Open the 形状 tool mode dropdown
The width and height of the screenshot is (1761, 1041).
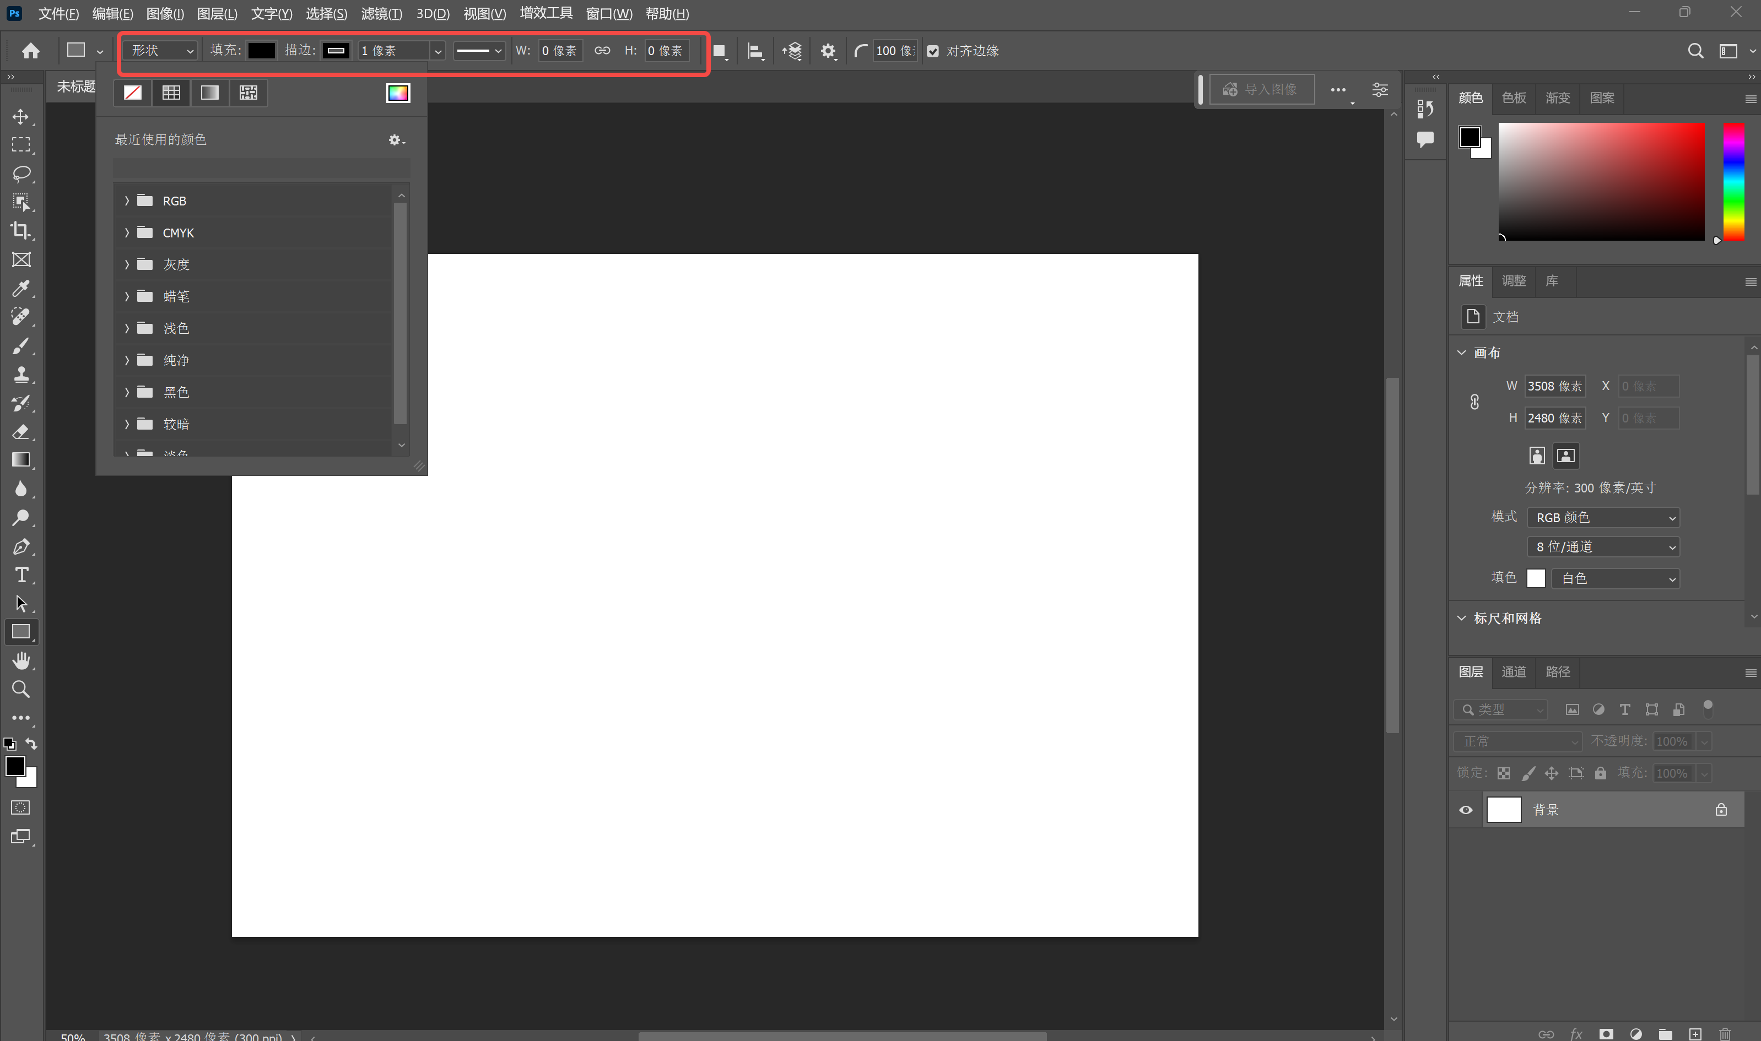(161, 51)
